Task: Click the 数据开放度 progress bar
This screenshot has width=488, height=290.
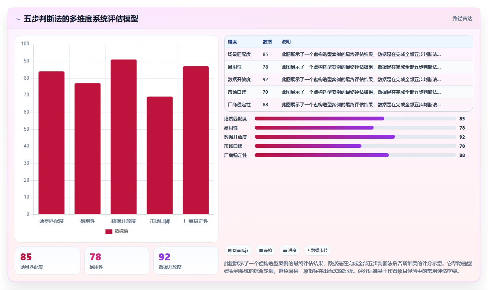Action: 355,137
